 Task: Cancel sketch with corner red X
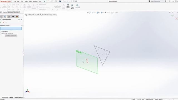point(177,19)
